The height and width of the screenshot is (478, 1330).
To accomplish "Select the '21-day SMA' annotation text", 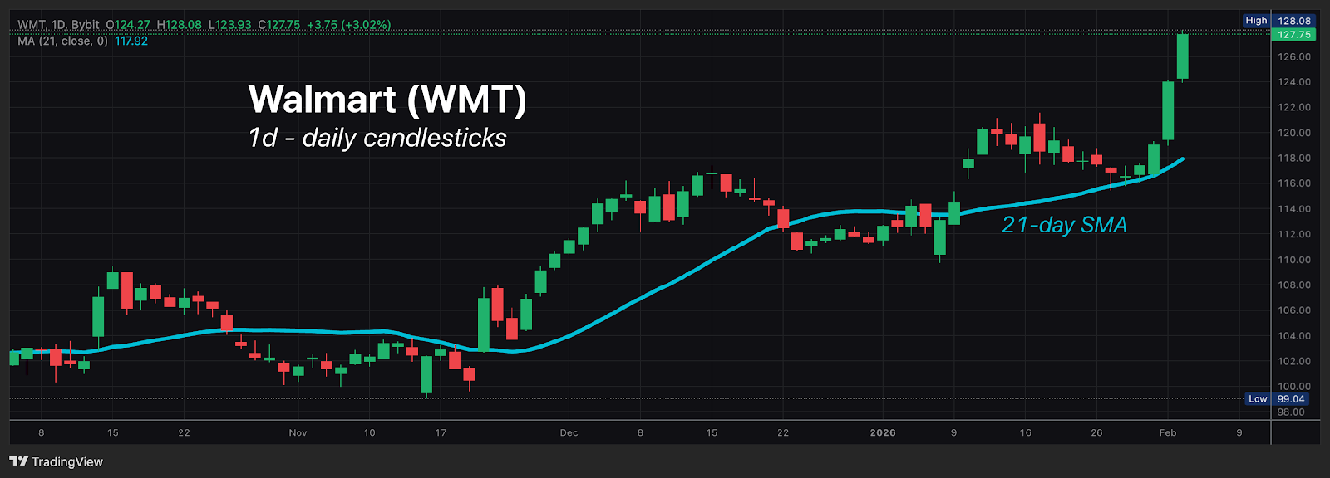I will [x=1064, y=225].
